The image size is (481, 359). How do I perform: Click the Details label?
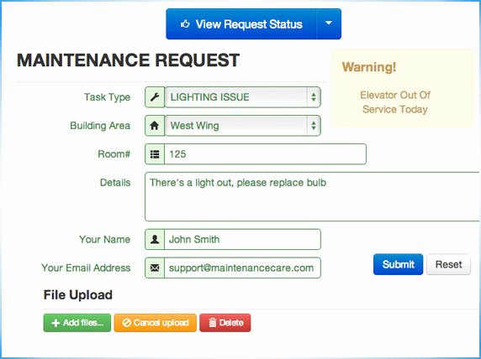tap(115, 182)
